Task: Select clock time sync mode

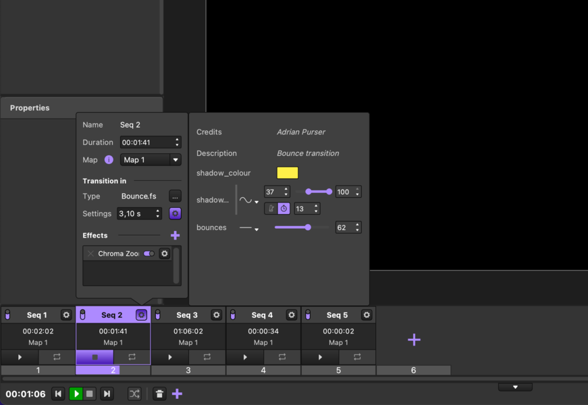Action: 284,209
